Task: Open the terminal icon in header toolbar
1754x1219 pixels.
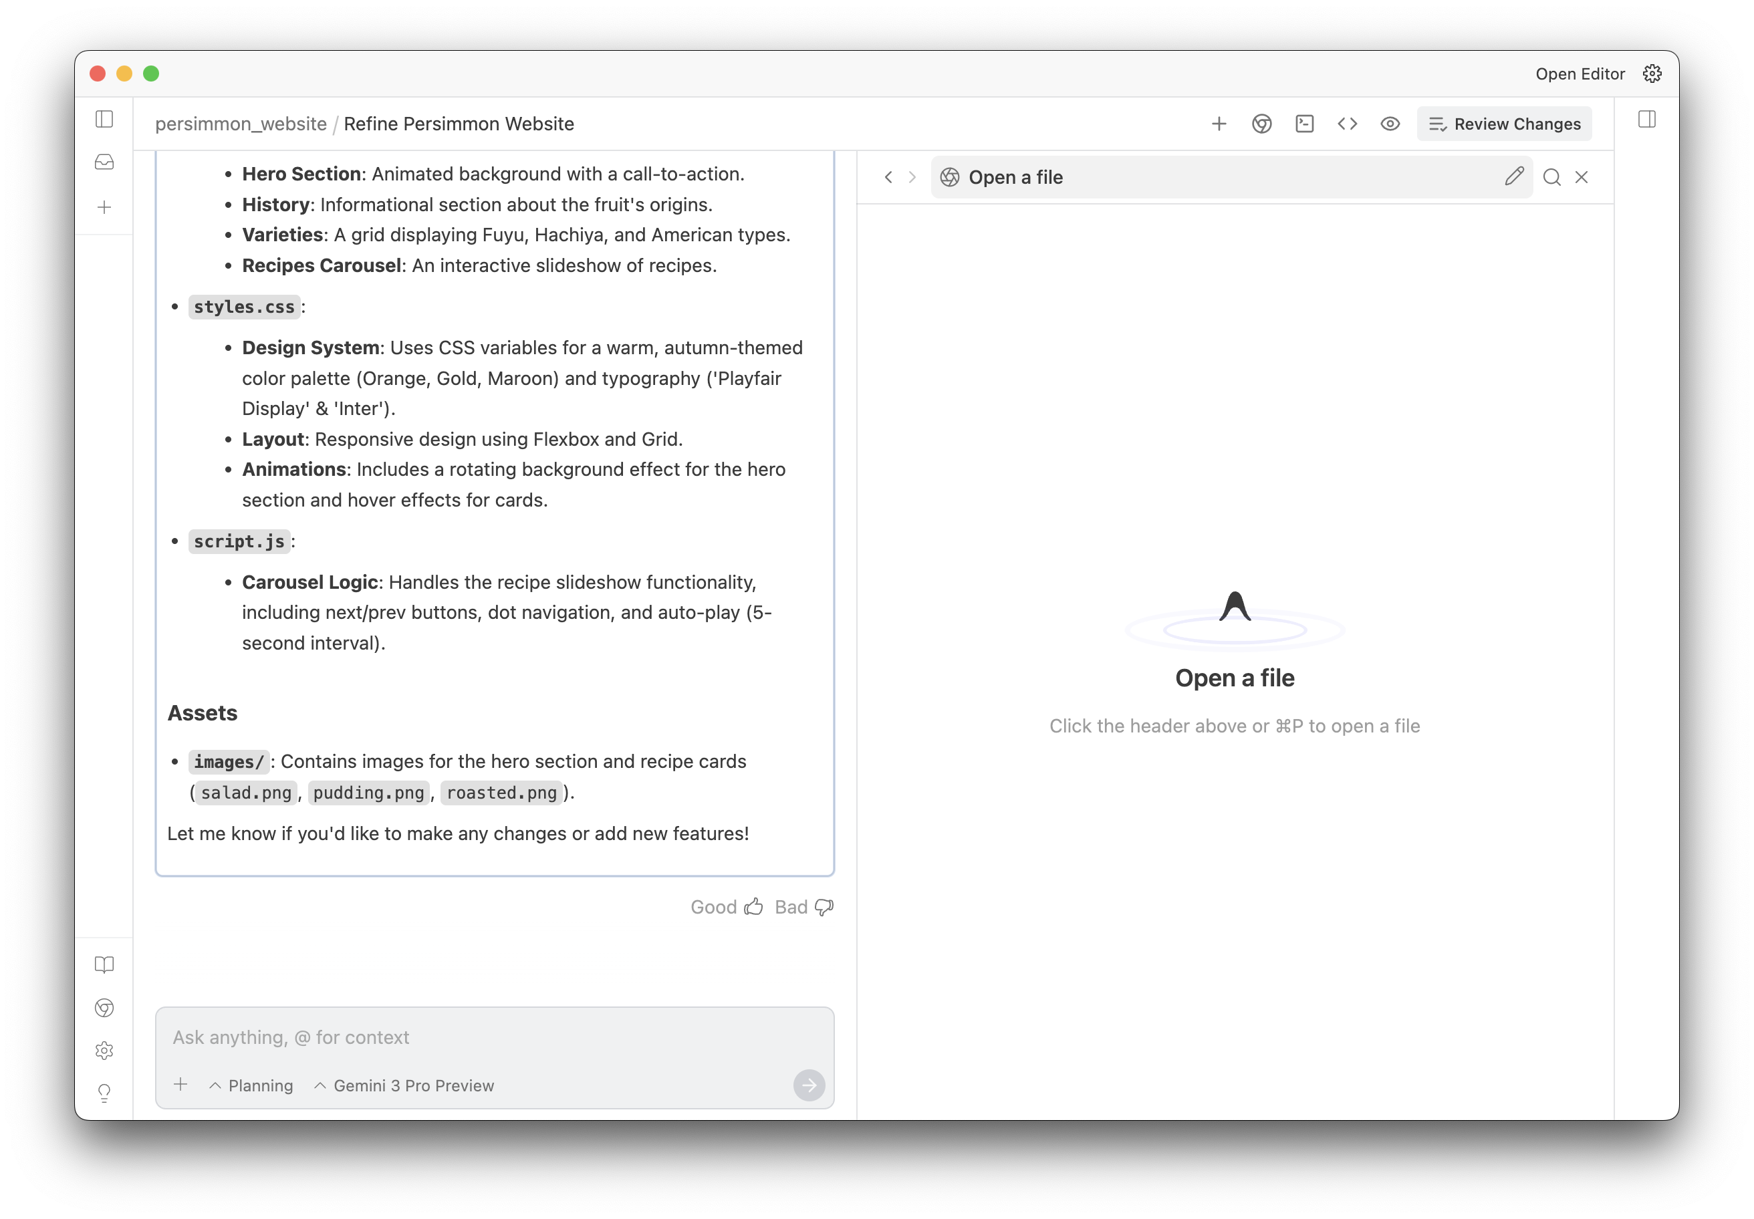Action: point(1304,124)
